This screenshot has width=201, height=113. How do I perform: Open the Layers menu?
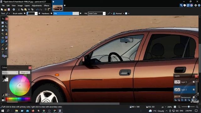[27, 6]
